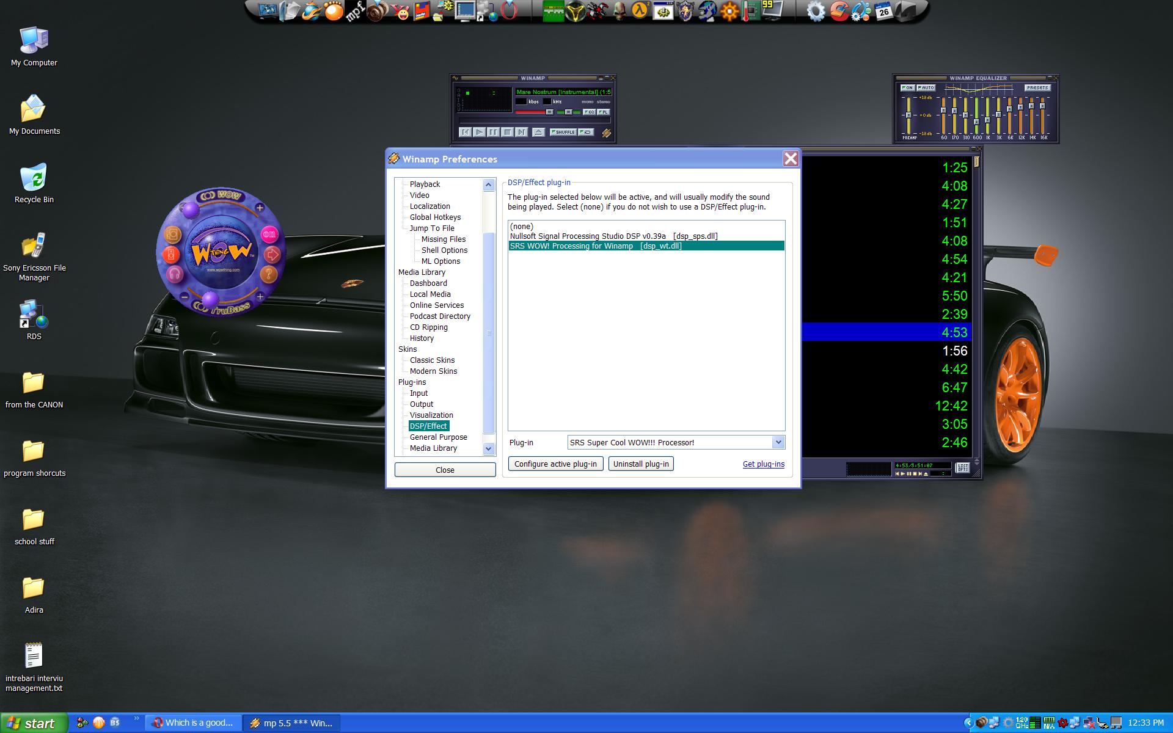
Task: Select SRS WOW! Processing for Winamp entry
Action: click(x=646, y=246)
